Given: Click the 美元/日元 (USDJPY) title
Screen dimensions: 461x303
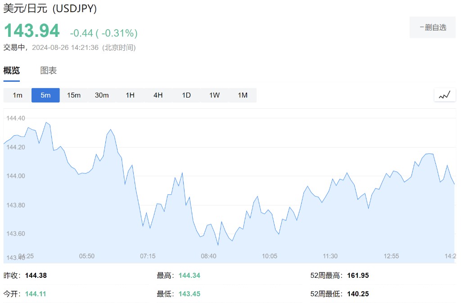Looking at the screenshot, I should click(x=50, y=9).
